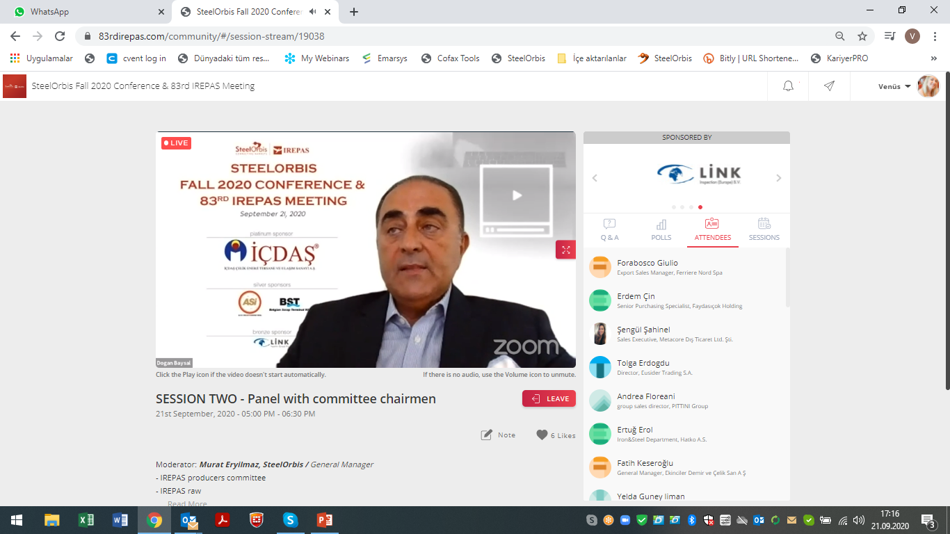Select the ATTENDEES tab
The height and width of the screenshot is (534, 950).
coord(713,230)
